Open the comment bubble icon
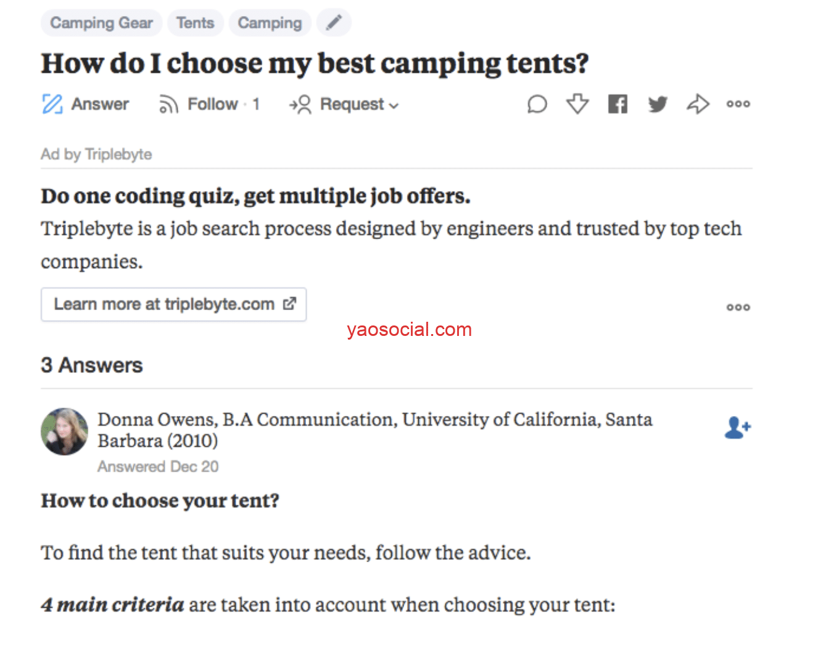This screenshot has height=662, width=818. click(x=537, y=104)
